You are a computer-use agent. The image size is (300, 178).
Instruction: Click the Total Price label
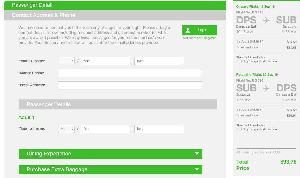click(243, 165)
